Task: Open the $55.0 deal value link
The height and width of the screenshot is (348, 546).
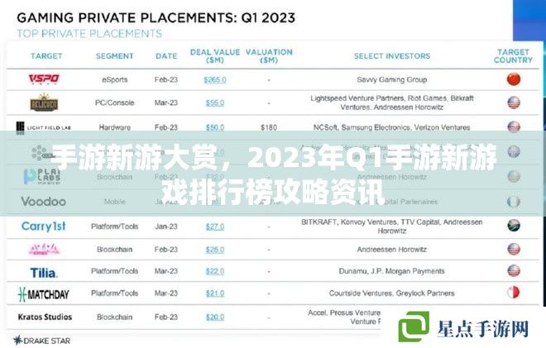Action: (215, 103)
